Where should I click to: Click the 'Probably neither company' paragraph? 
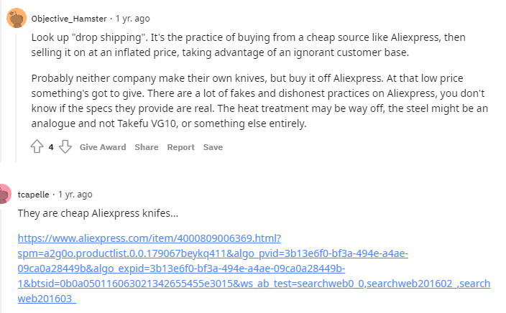click(259, 101)
